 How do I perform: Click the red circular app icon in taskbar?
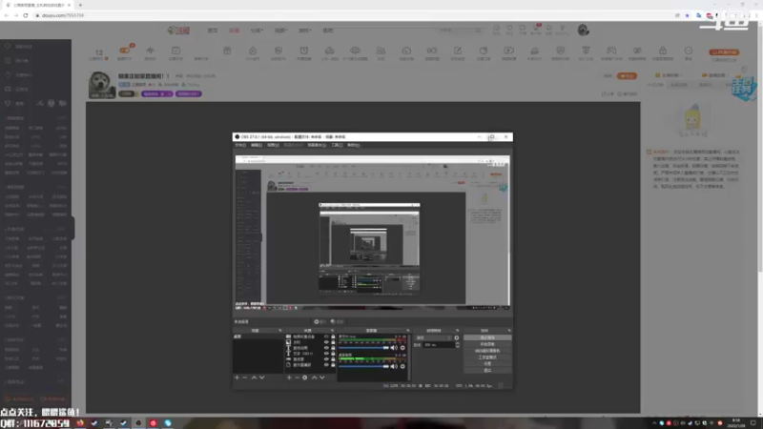154,423
